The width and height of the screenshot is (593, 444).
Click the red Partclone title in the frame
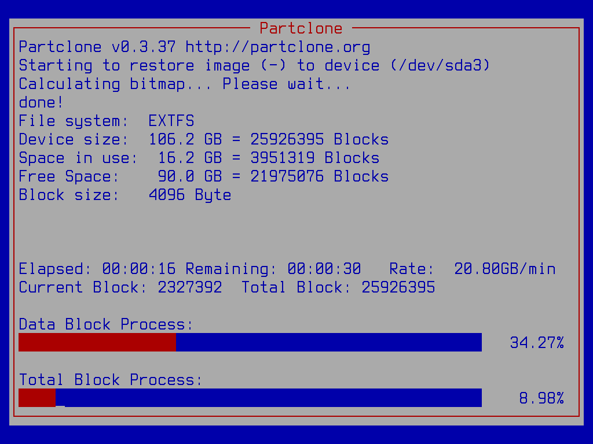pyautogui.click(x=301, y=28)
